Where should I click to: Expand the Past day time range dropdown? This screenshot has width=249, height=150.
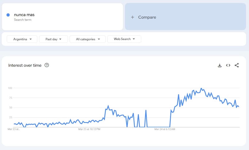click(x=53, y=39)
